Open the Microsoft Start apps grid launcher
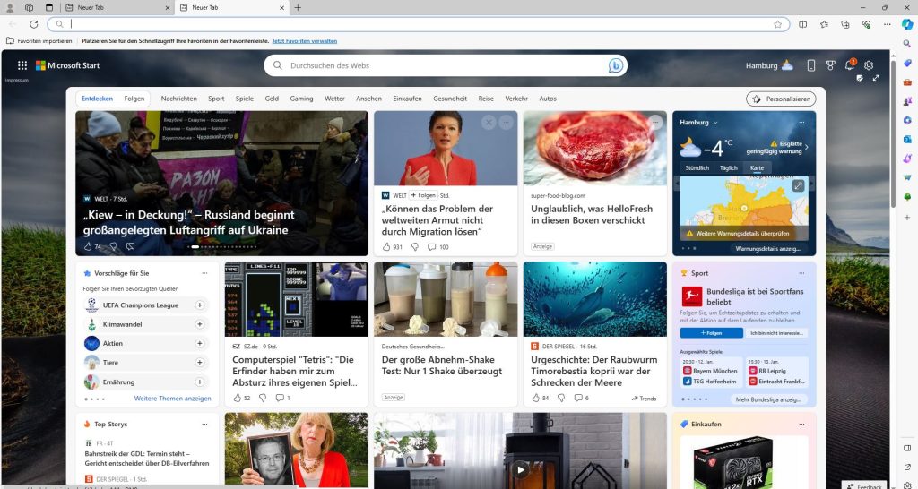This screenshot has width=918, height=489. [22, 65]
